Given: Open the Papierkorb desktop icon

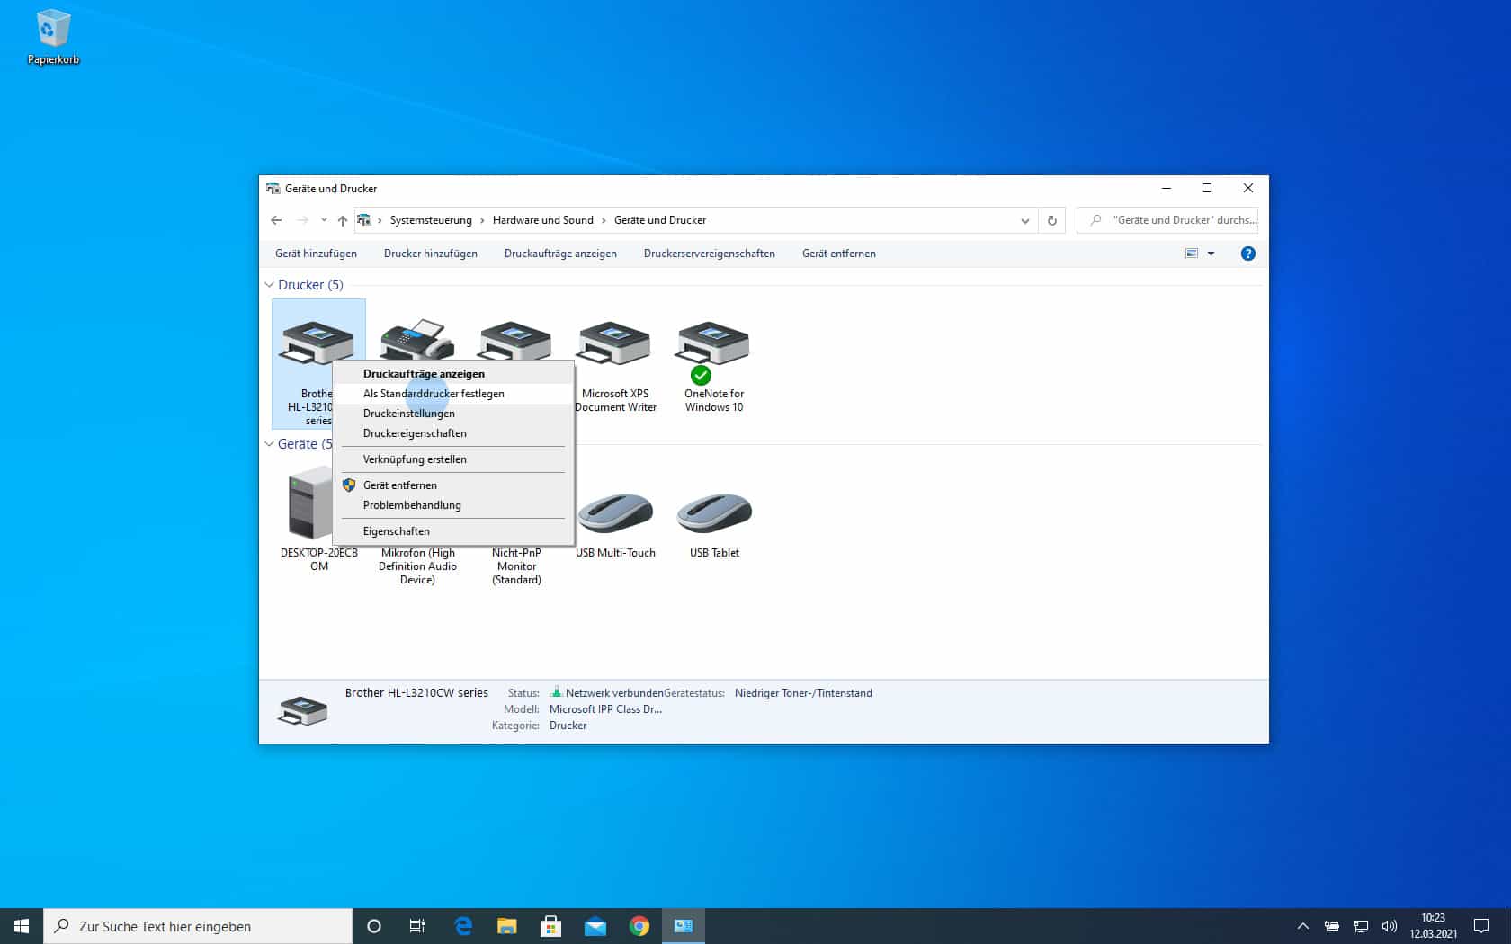Looking at the screenshot, I should point(53,37).
